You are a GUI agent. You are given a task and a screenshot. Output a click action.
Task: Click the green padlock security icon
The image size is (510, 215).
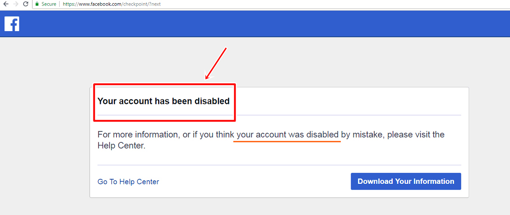pyautogui.click(x=37, y=4)
